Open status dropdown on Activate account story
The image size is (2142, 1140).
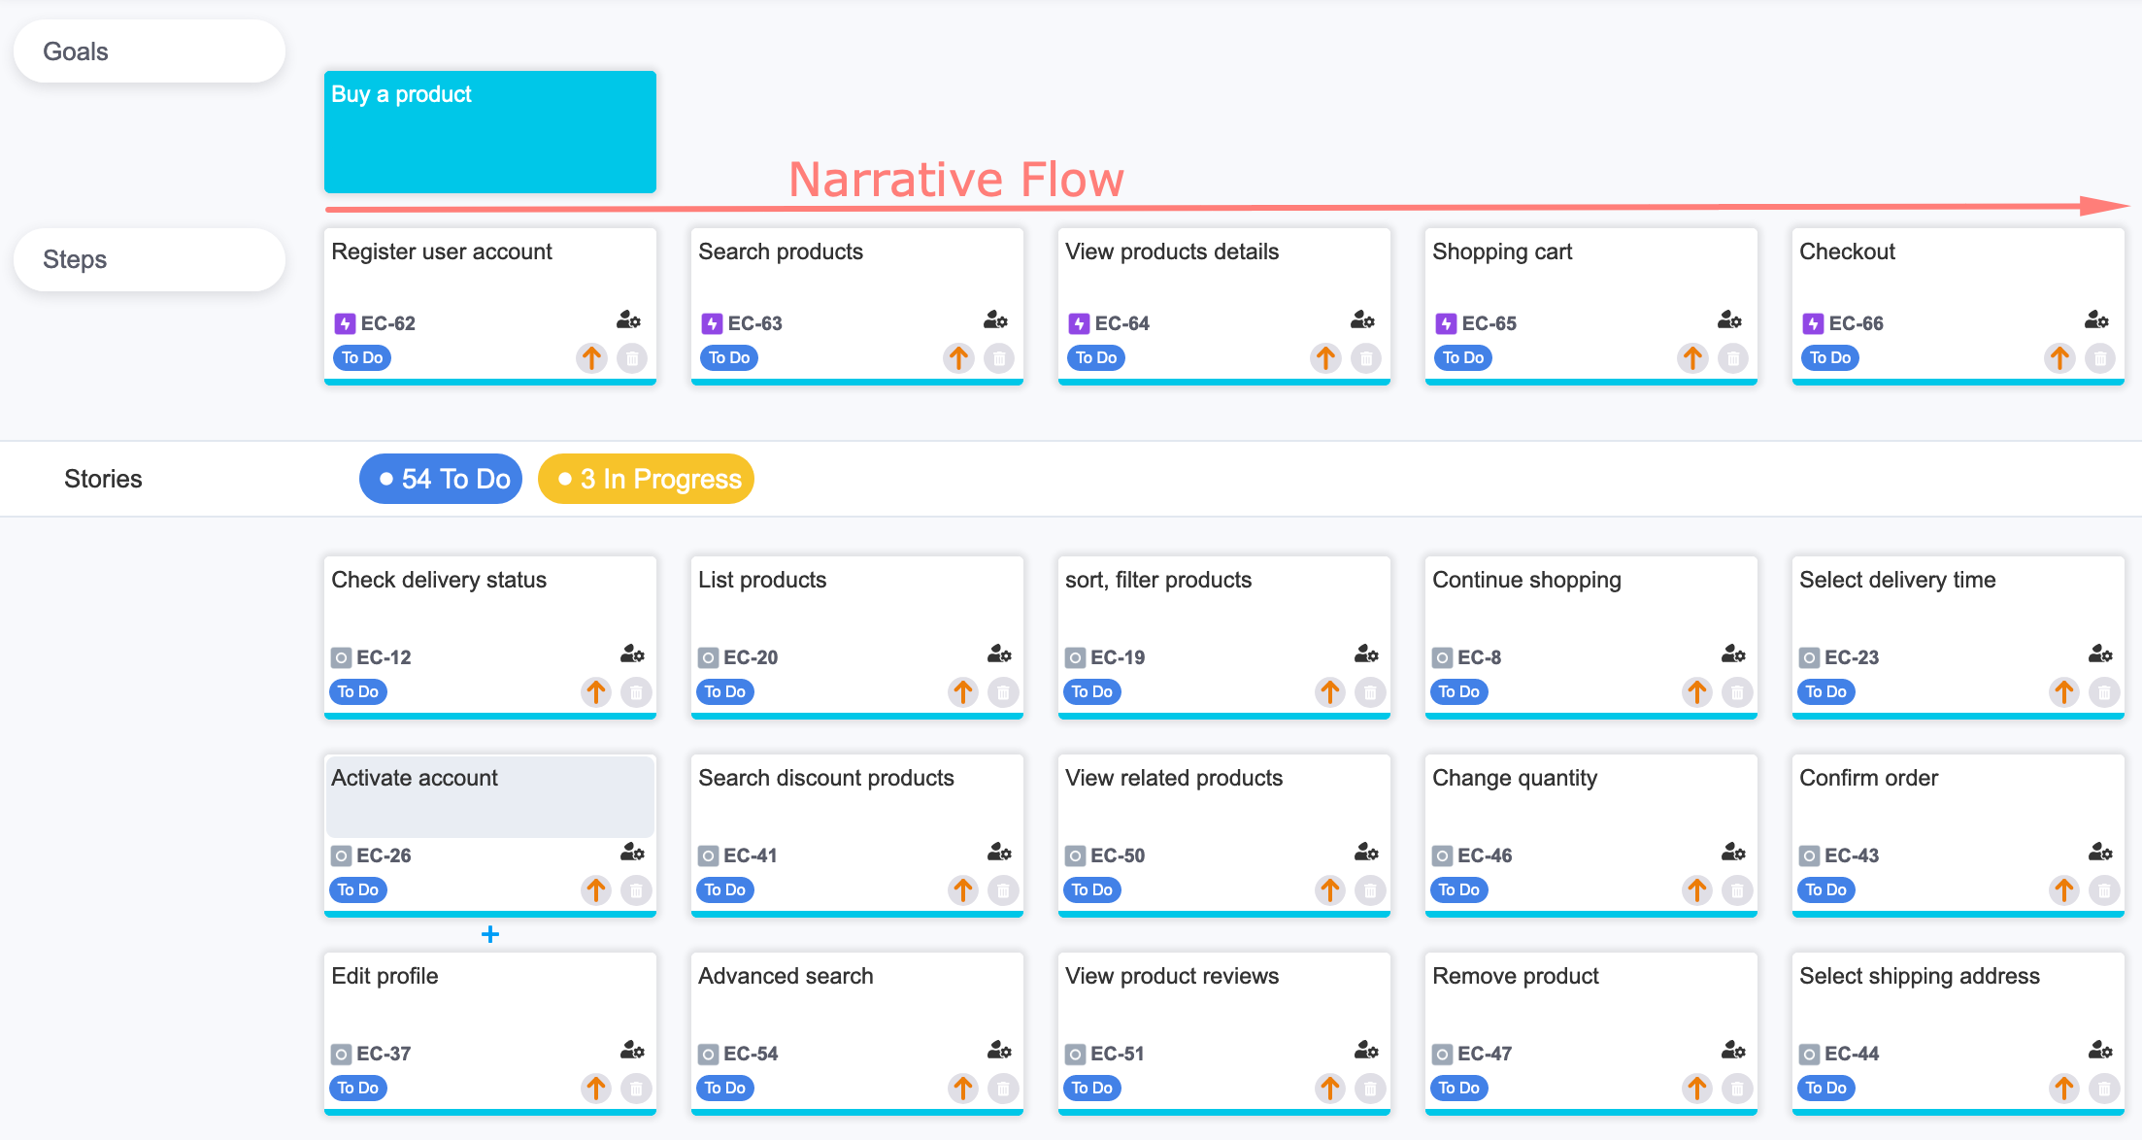(357, 889)
